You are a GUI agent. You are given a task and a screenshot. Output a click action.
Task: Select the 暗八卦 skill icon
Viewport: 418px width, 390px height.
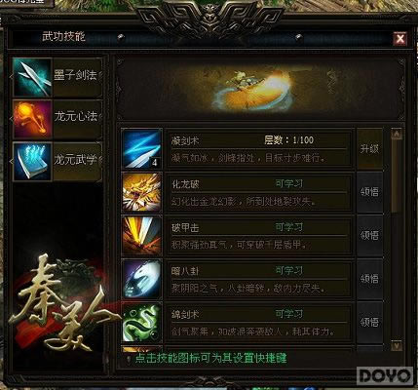pos(142,279)
